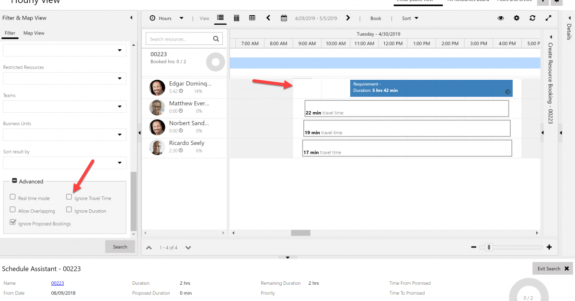Viewport: 575px width, 301px height.
Task: Open the calendar date picker icon
Action: click(x=284, y=18)
